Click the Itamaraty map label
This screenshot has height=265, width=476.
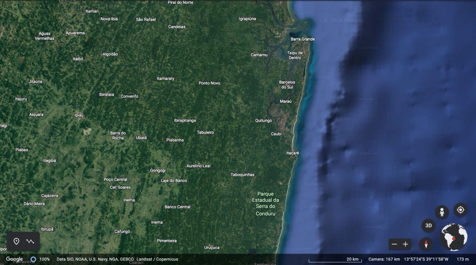(x=166, y=79)
